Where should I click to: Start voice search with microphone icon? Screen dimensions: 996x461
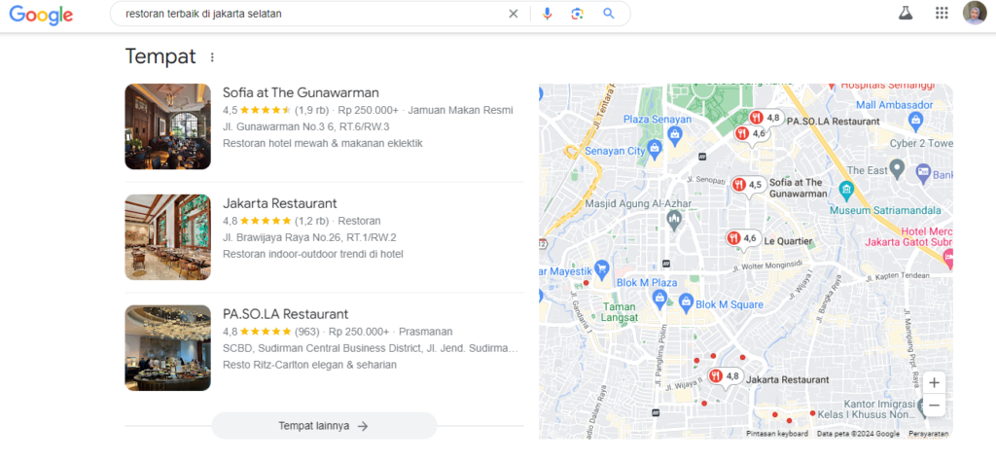click(x=548, y=14)
